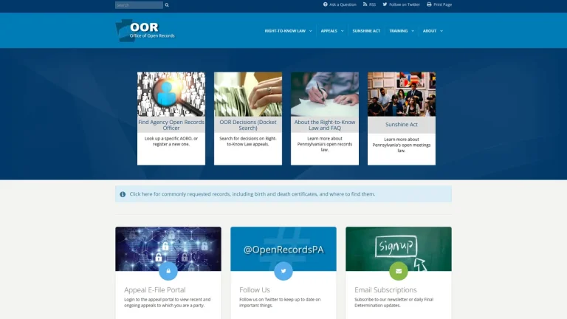Open Find Agency Open Records Officer link
The width and height of the screenshot is (567, 319).
(171, 125)
